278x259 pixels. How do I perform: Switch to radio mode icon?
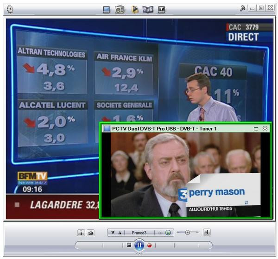[x=120, y=9]
